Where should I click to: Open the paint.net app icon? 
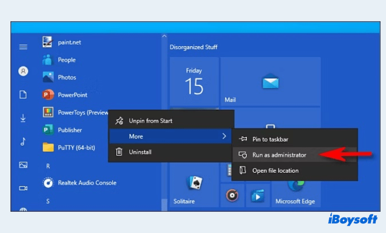[x=48, y=42]
